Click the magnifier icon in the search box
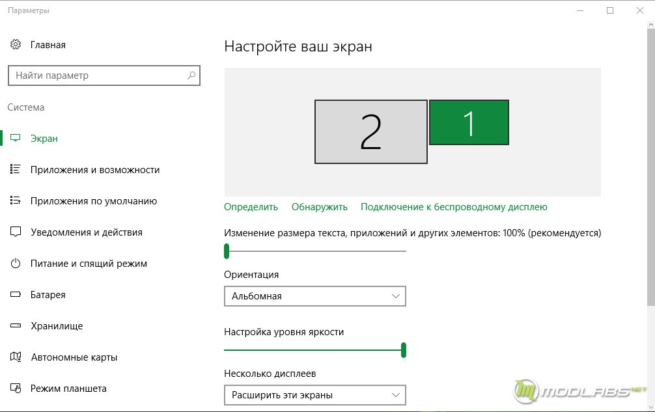Viewport: 655px width, 412px height. click(191, 76)
